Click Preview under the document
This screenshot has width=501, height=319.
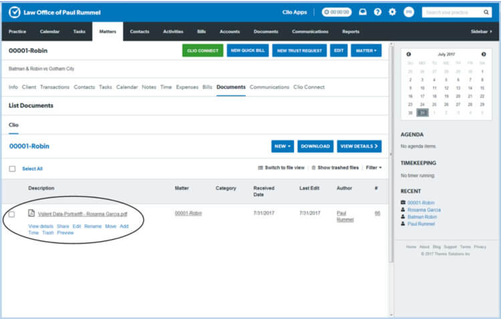pos(65,232)
